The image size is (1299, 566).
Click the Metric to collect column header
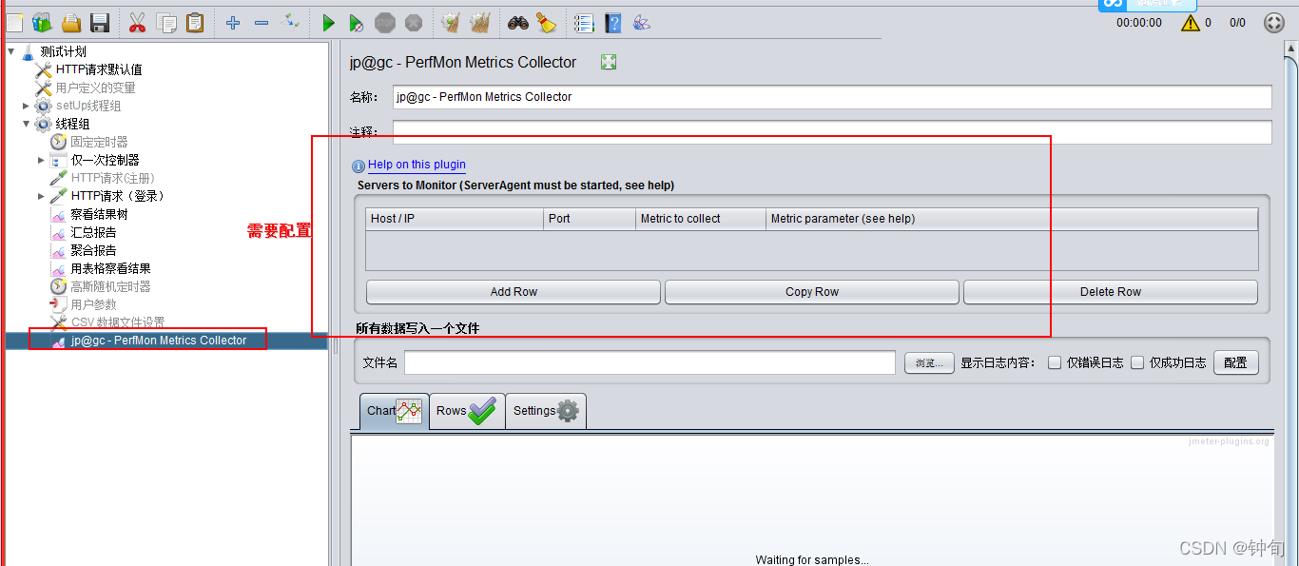[701, 219]
